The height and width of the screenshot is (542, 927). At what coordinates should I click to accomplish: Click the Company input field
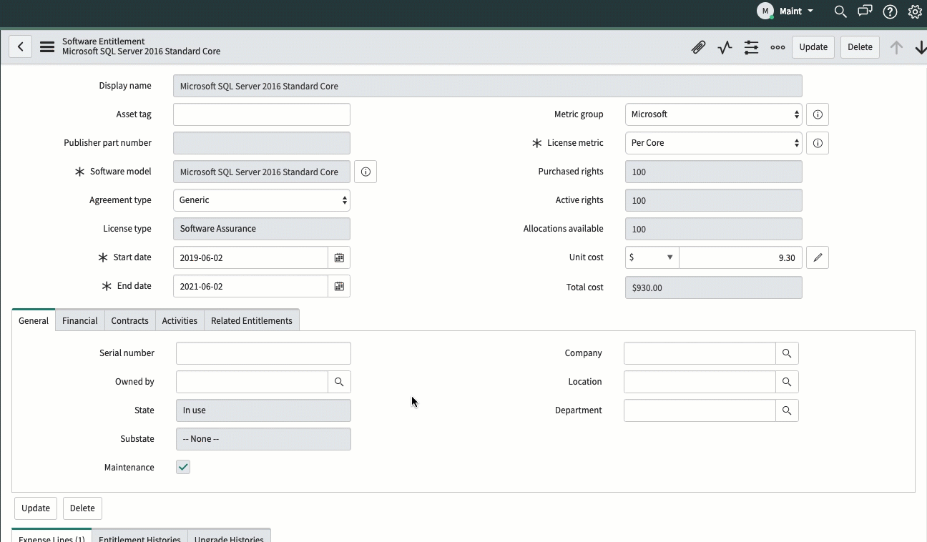(700, 353)
